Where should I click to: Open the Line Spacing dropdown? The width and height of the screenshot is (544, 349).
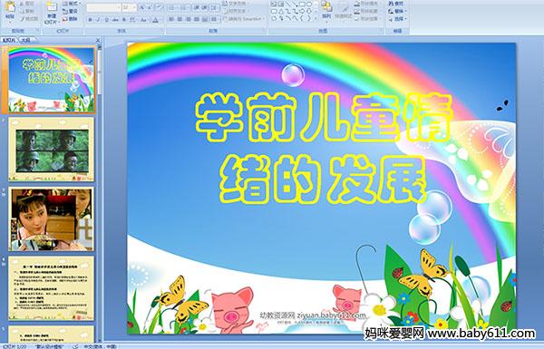[215, 7]
